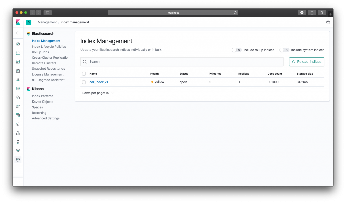Open Dev Tools from the side navigation
Screen dimensions: 346x203
(18, 142)
